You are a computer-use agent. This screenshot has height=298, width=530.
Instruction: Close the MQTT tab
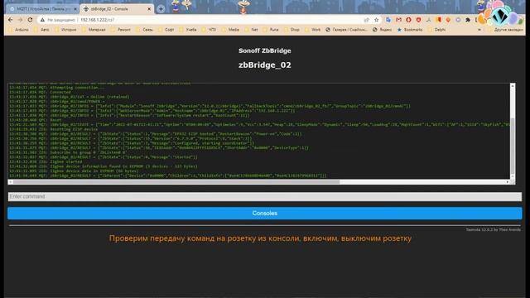(75, 9)
